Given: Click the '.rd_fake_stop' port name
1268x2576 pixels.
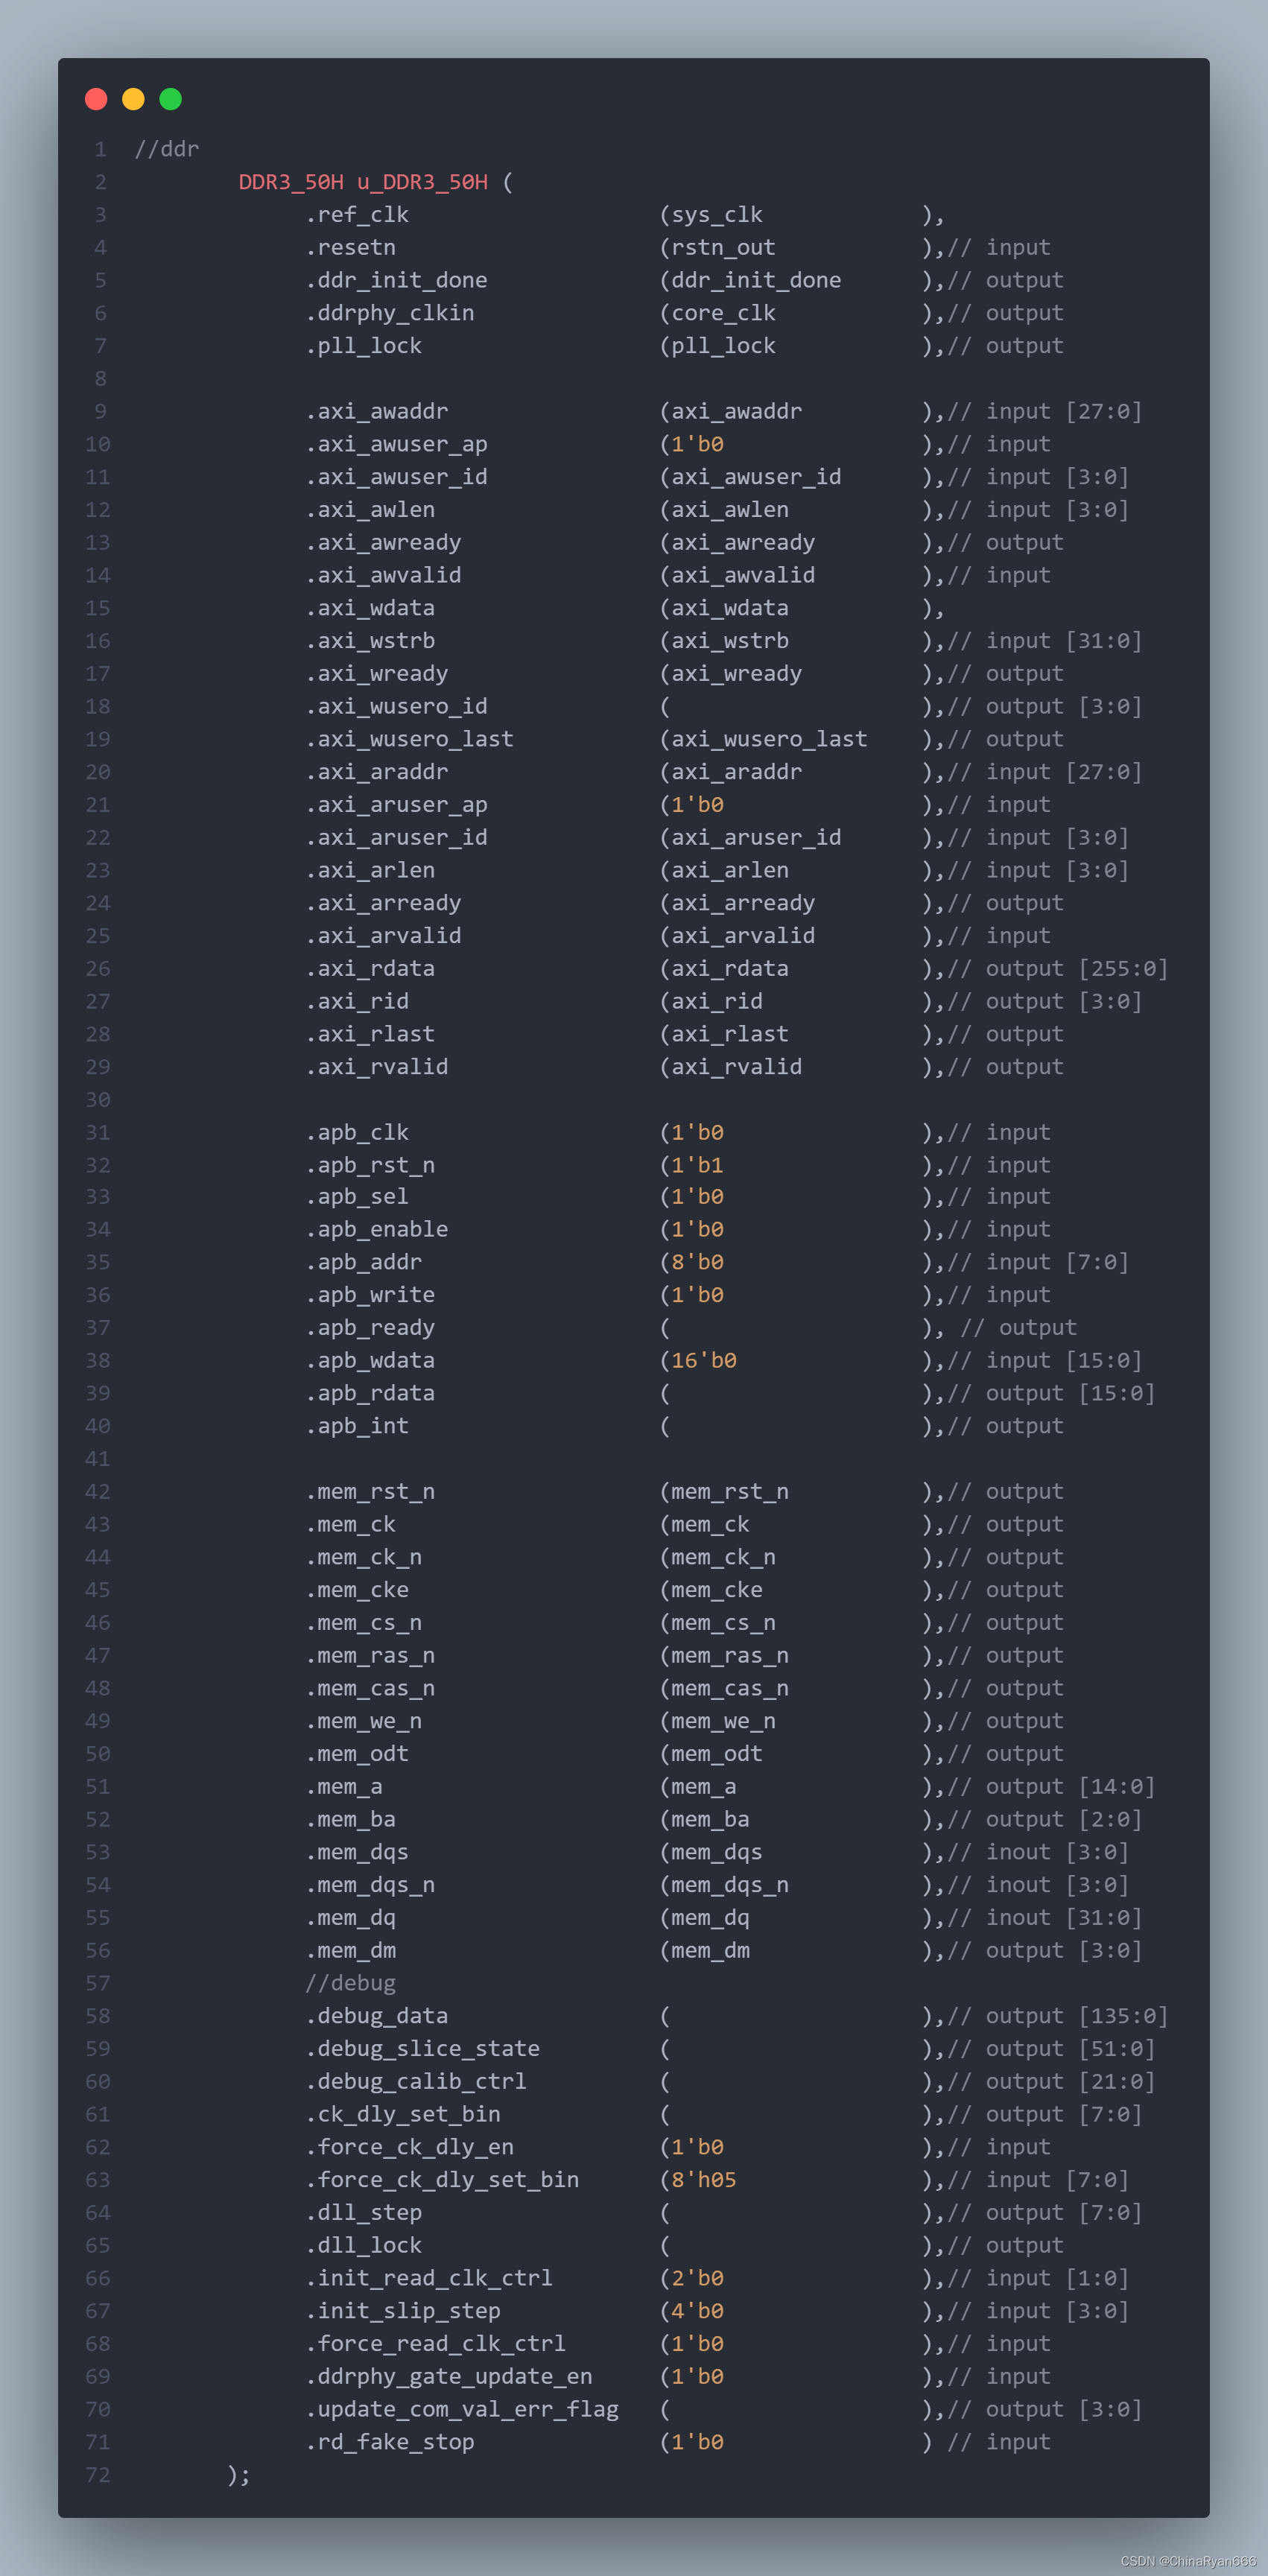Looking at the screenshot, I should tap(390, 2443).
